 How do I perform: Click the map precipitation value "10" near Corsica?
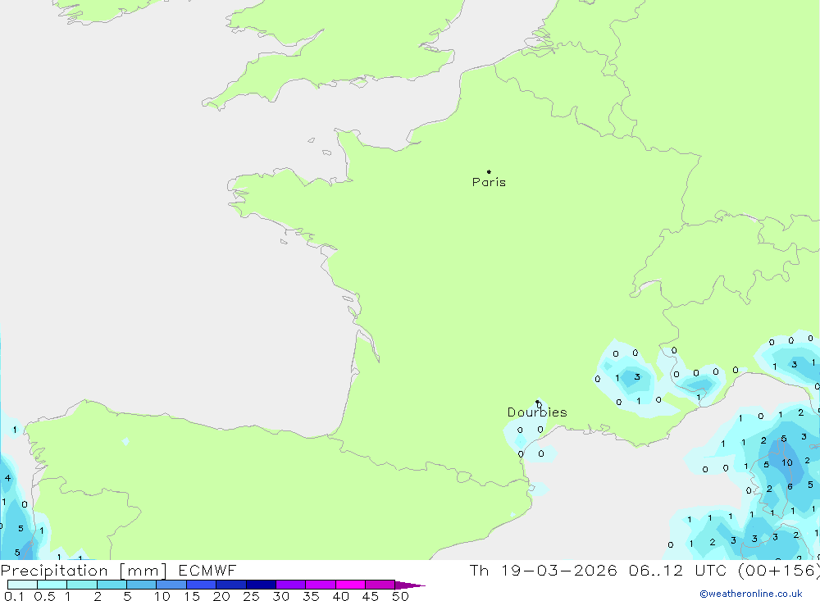tap(787, 462)
